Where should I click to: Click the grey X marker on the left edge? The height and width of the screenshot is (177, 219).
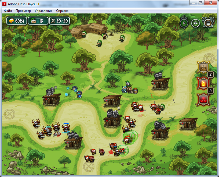[10, 113]
